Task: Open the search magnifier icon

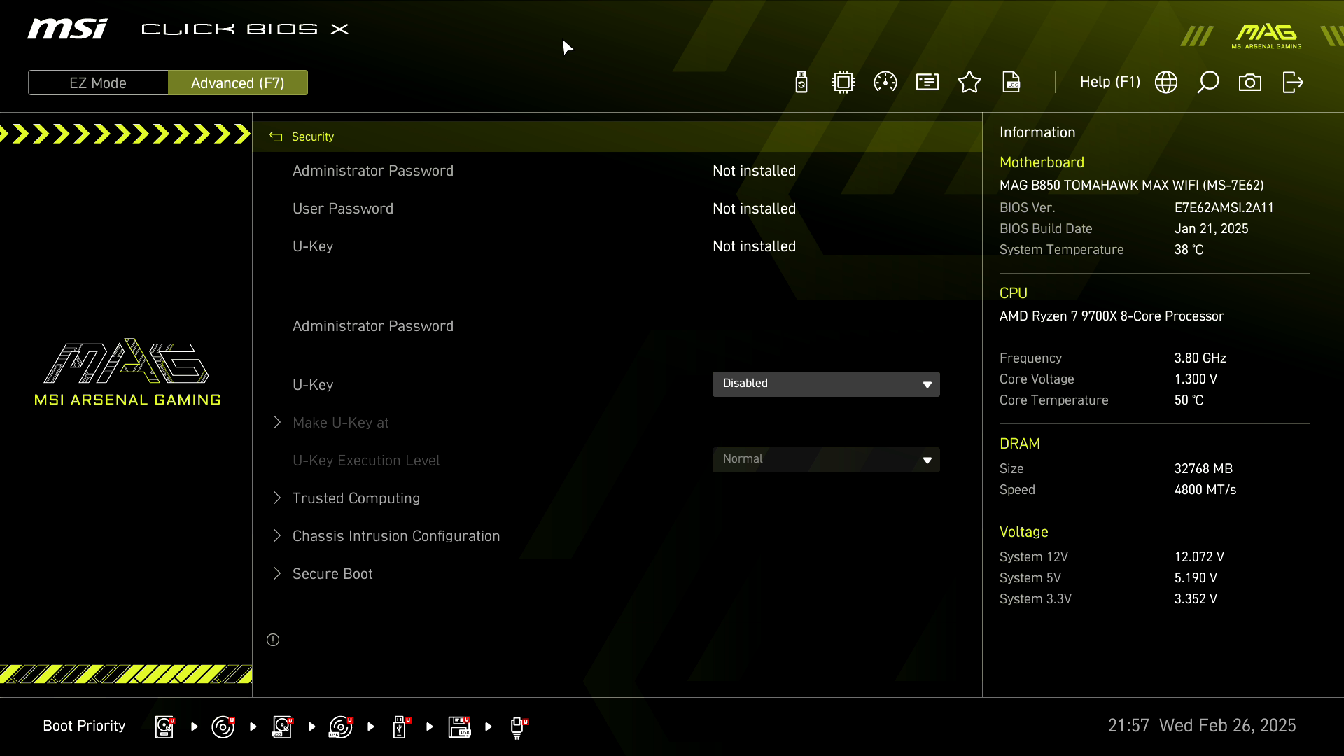Action: click(x=1208, y=83)
